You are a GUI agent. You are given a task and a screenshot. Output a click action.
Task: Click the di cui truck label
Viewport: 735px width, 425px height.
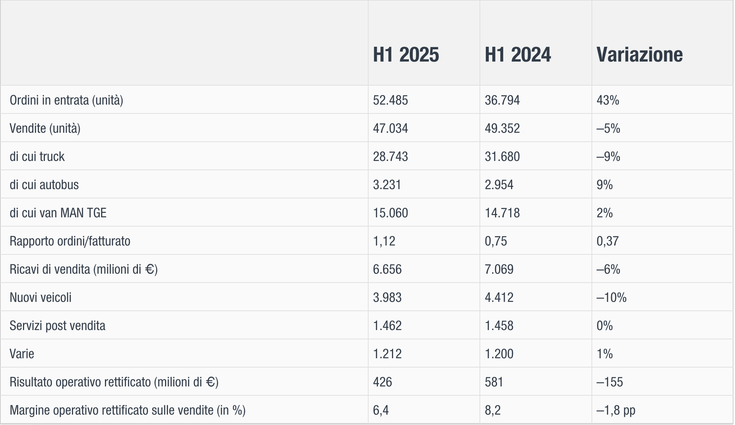[x=37, y=157]
